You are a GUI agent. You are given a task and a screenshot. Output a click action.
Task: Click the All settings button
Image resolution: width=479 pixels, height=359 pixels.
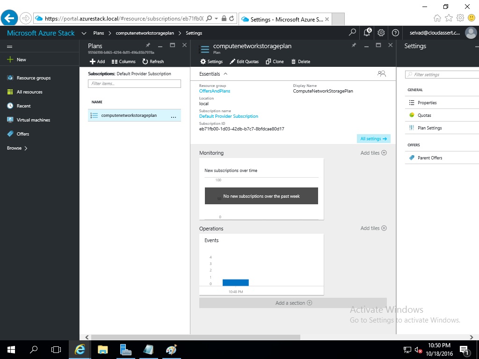click(x=374, y=138)
